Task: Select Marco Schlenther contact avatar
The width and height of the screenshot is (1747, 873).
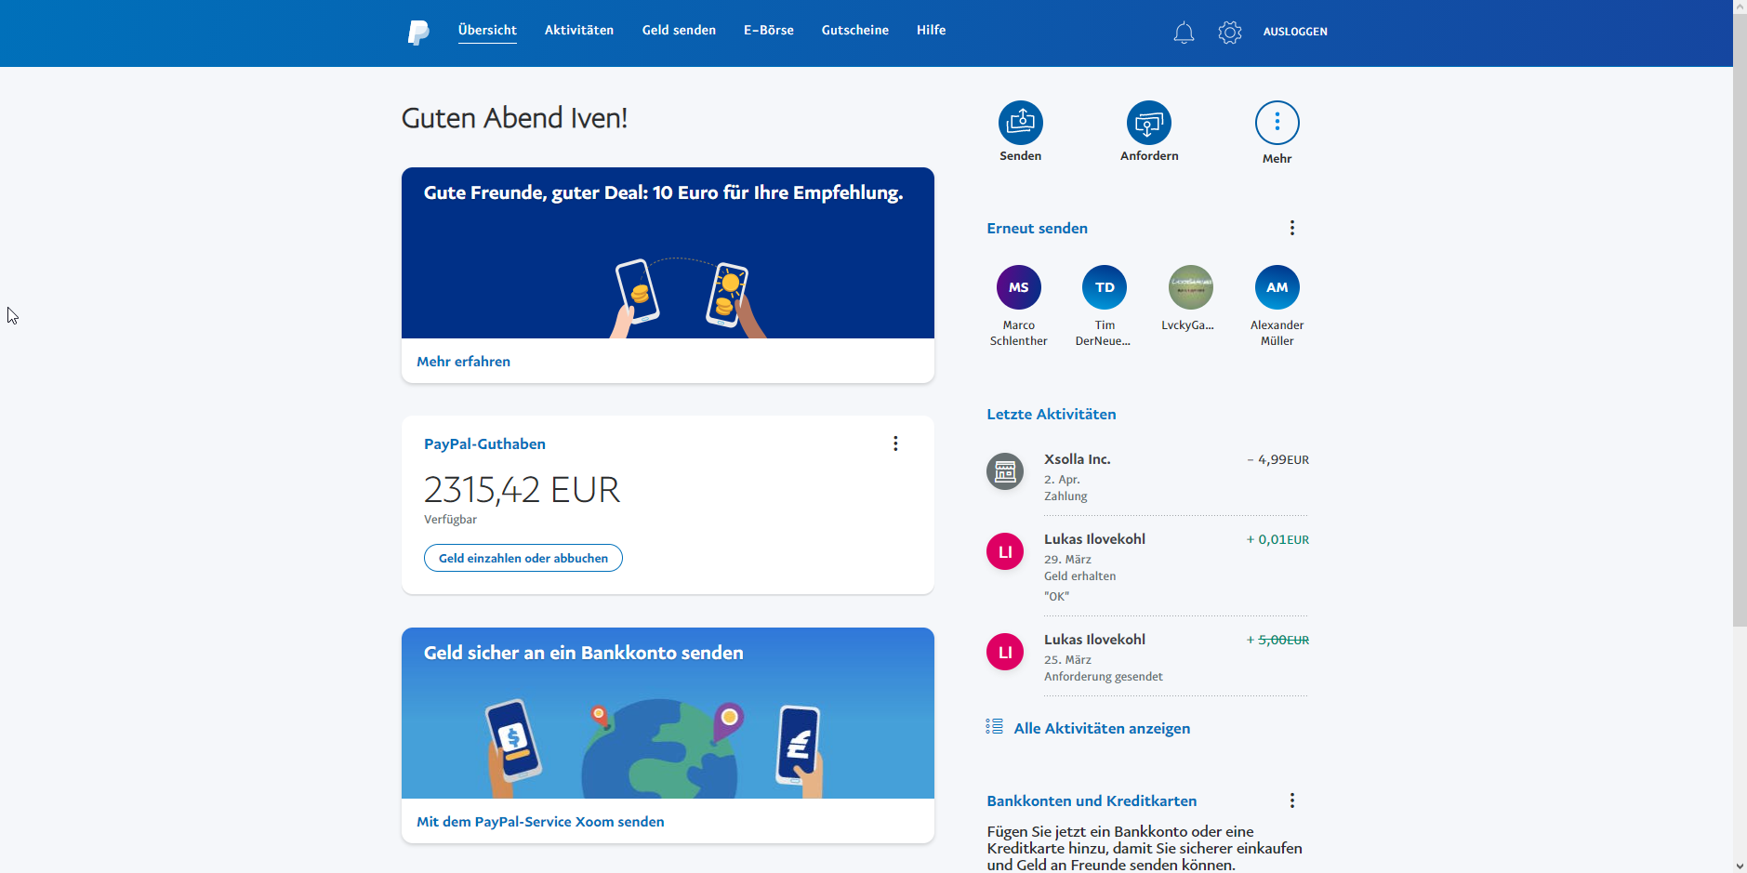Action: click(1018, 287)
